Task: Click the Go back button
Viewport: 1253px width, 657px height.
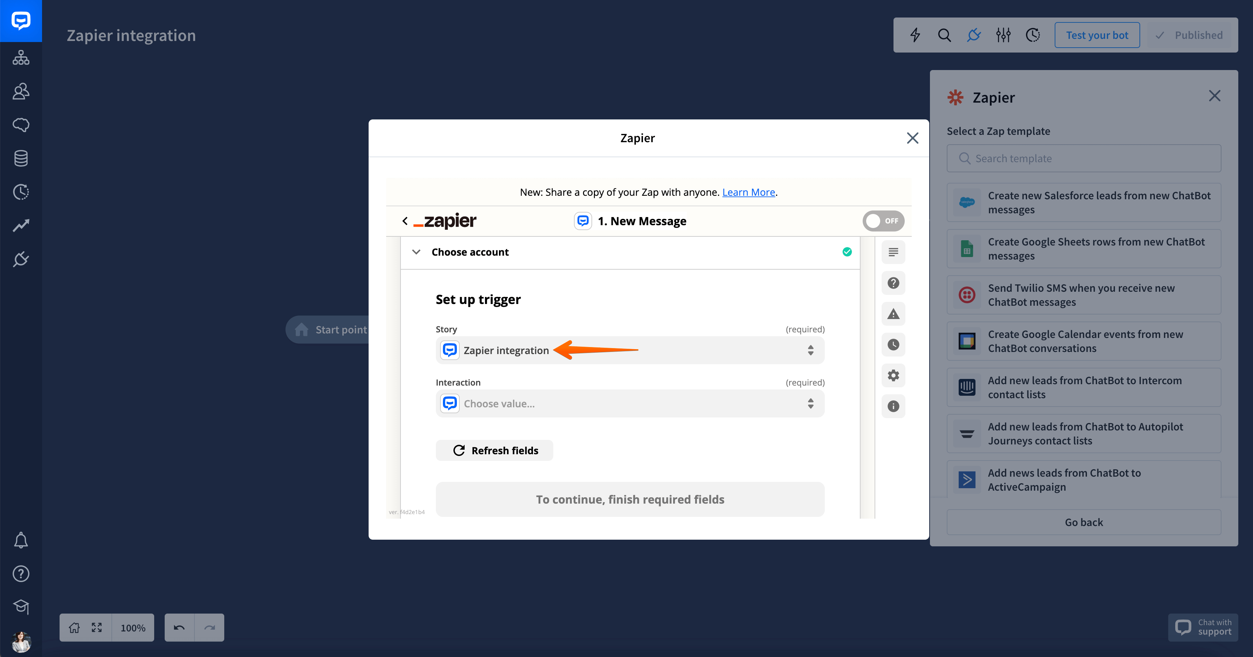Action: (x=1084, y=522)
